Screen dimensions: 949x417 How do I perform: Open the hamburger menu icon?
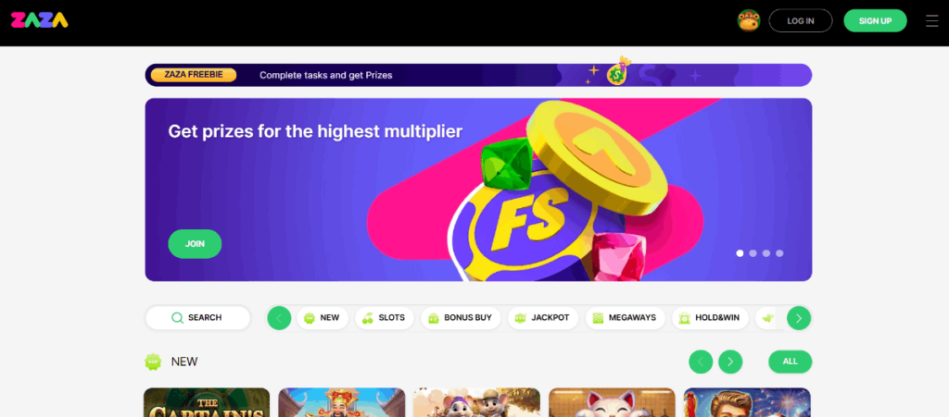(x=932, y=20)
